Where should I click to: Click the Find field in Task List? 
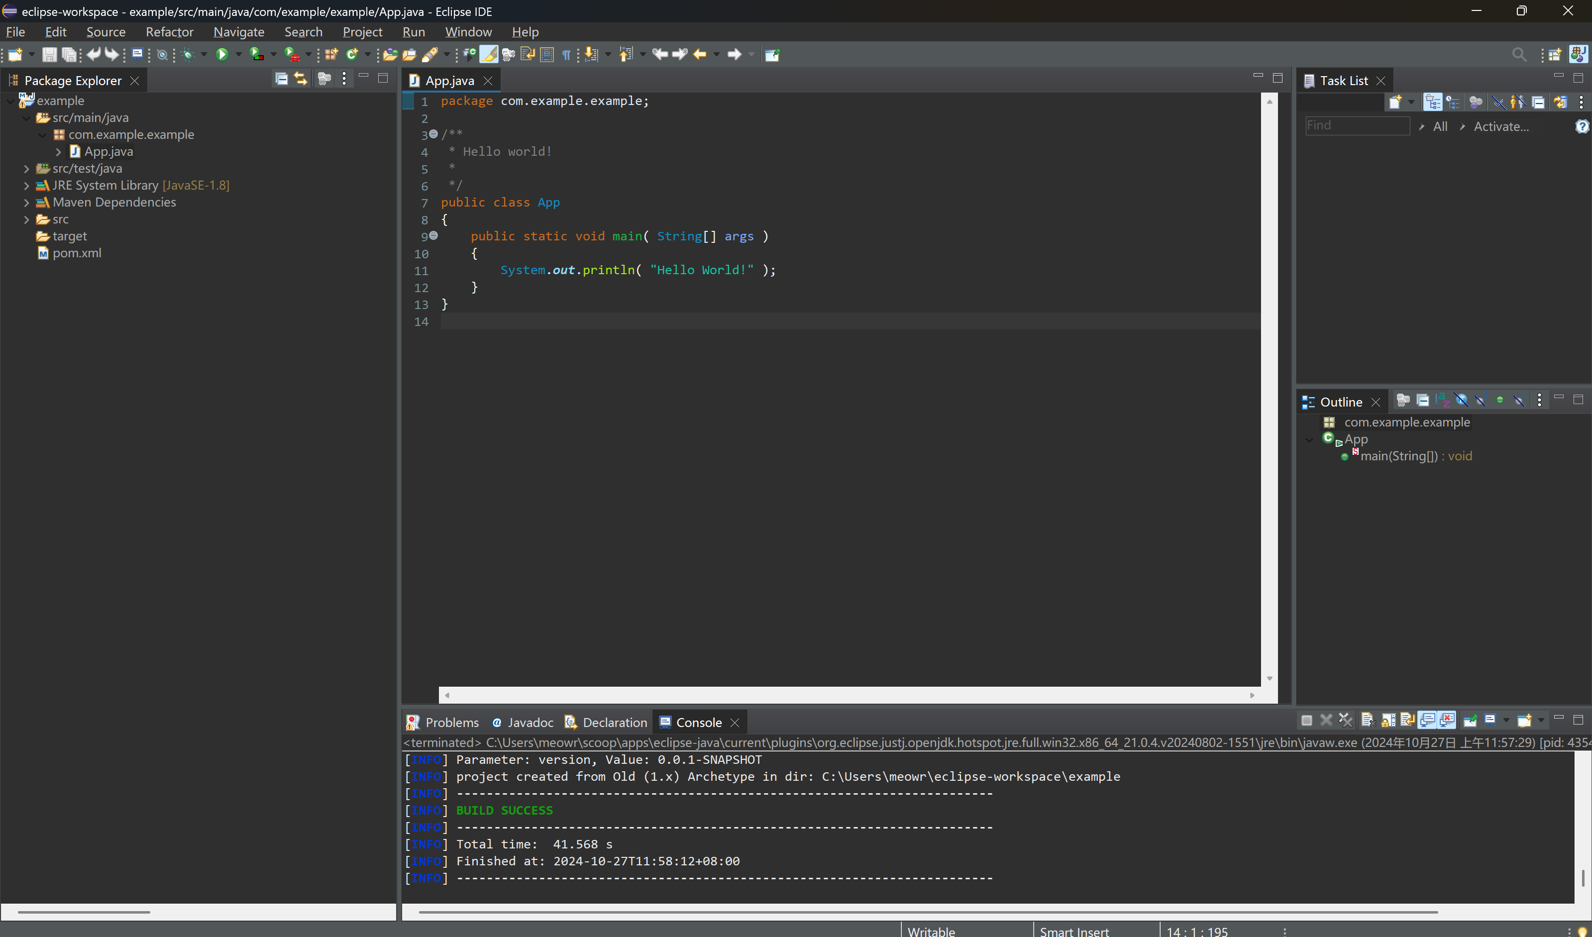click(1357, 126)
